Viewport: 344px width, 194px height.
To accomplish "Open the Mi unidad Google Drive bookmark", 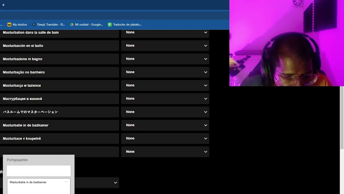I will tap(86, 25).
